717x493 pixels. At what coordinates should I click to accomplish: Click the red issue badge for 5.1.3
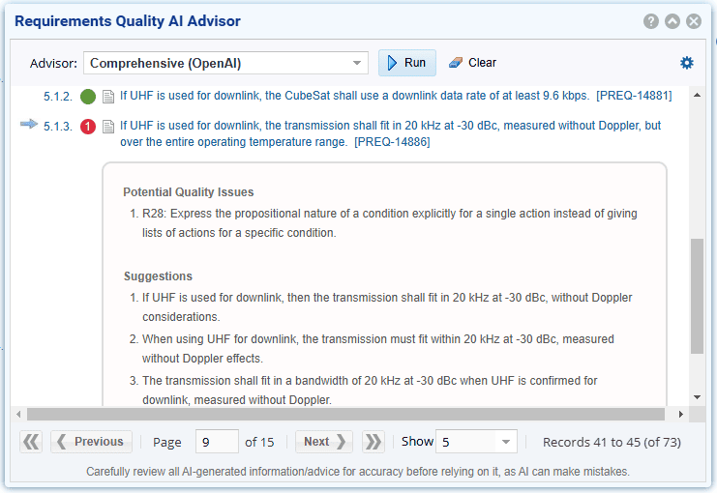point(89,126)
